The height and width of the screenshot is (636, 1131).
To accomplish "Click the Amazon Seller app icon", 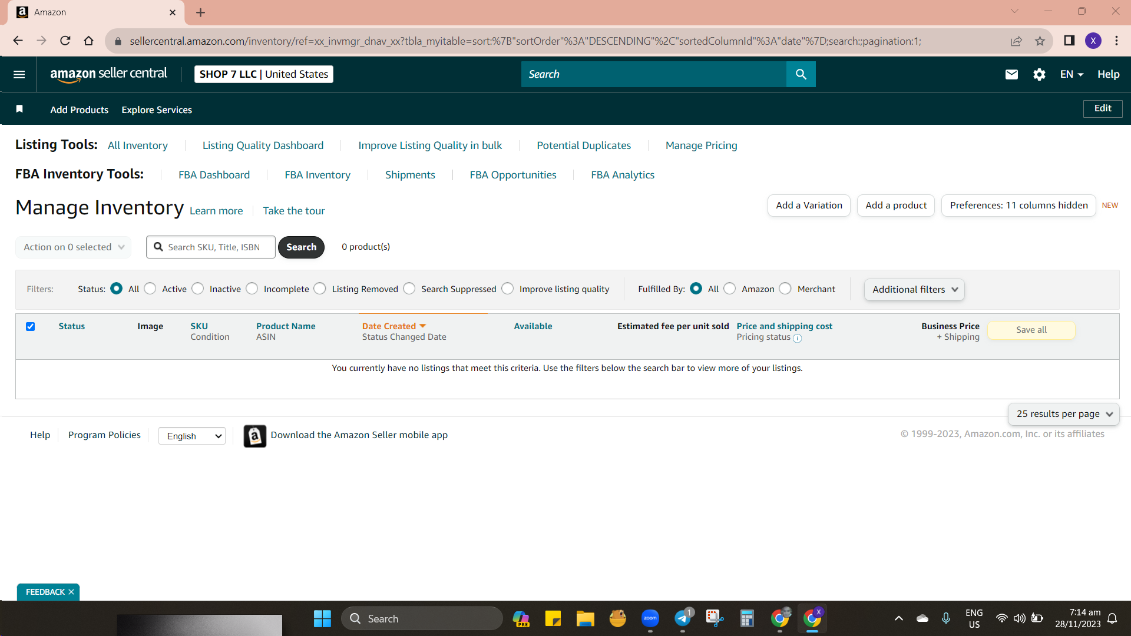I will pyautogui.click(x=254, y=436).
